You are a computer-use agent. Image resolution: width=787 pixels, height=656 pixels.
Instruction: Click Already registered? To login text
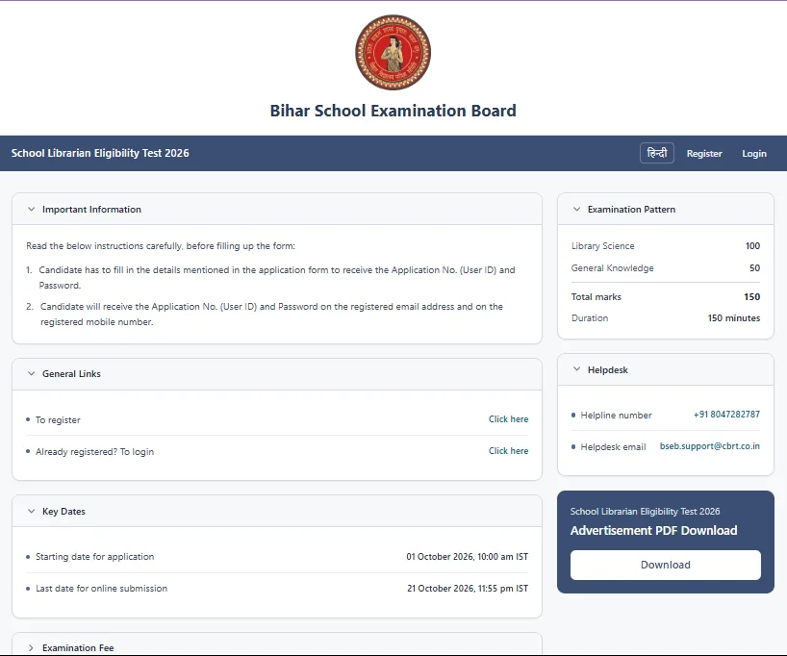(x=95, y=452)
